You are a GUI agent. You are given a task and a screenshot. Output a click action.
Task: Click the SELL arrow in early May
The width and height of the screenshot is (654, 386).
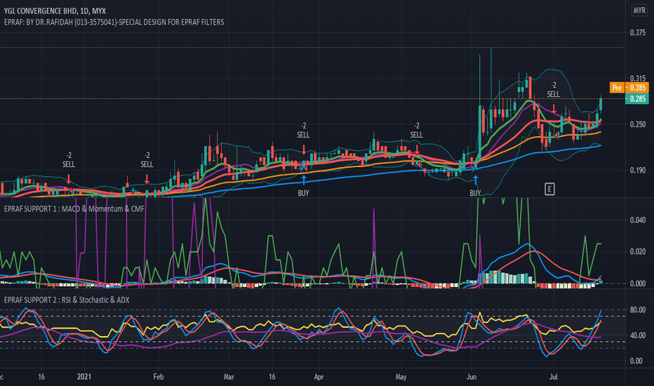coord(417,149)
